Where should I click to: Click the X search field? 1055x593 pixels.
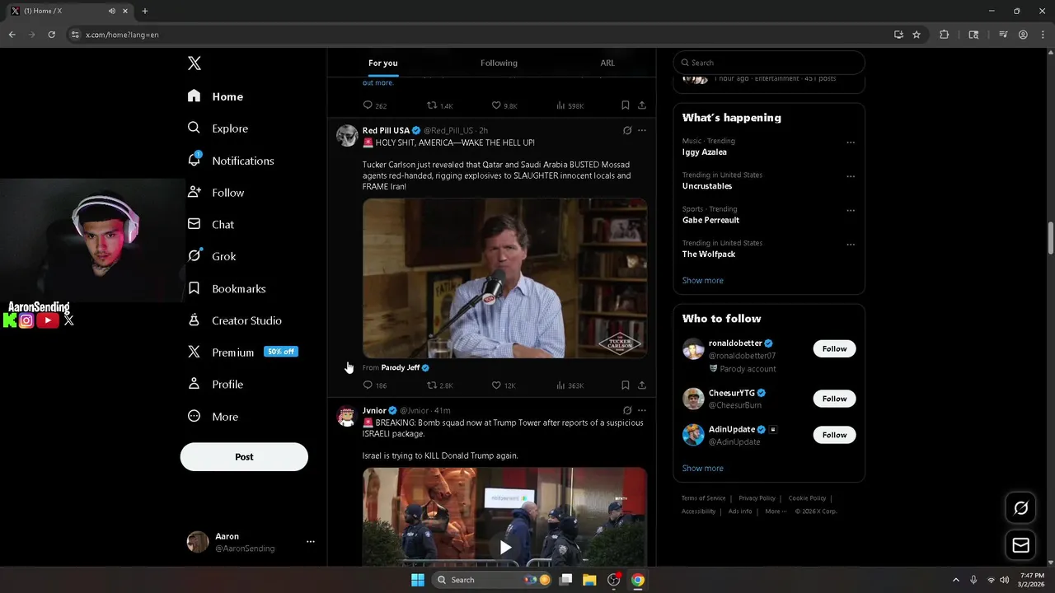tap(769, 63)
